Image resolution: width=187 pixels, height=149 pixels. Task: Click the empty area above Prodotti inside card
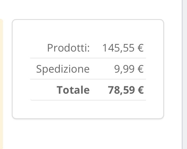pos(88,31)
